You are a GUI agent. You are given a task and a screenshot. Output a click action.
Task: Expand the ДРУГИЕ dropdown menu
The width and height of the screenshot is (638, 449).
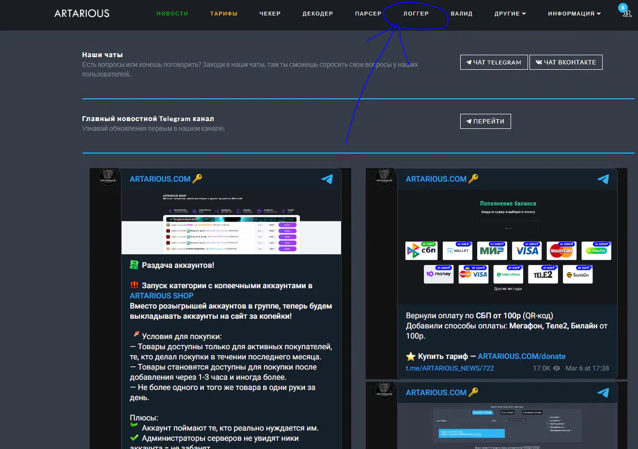510,14
